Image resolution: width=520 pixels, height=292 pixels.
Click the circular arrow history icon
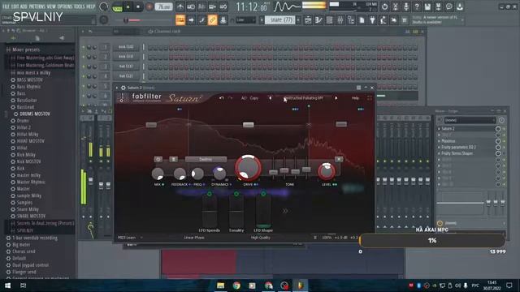pos(384,6)
